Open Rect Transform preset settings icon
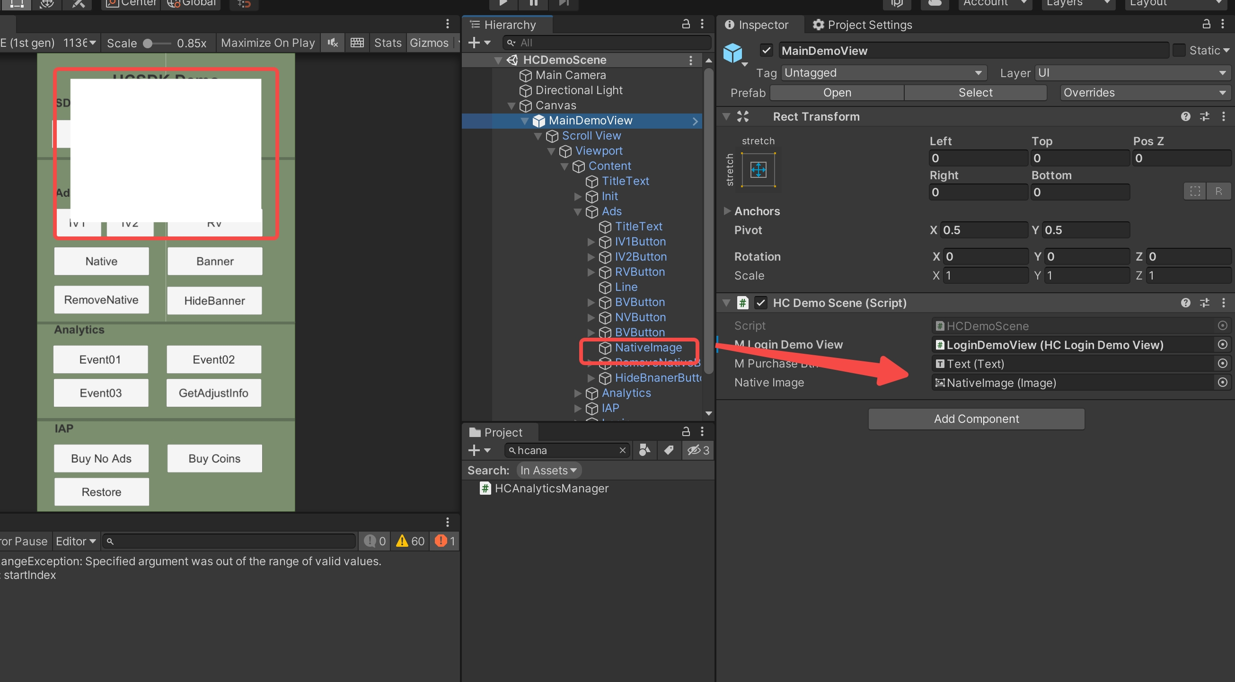Screen dimensions: 1235x682 1205,116
